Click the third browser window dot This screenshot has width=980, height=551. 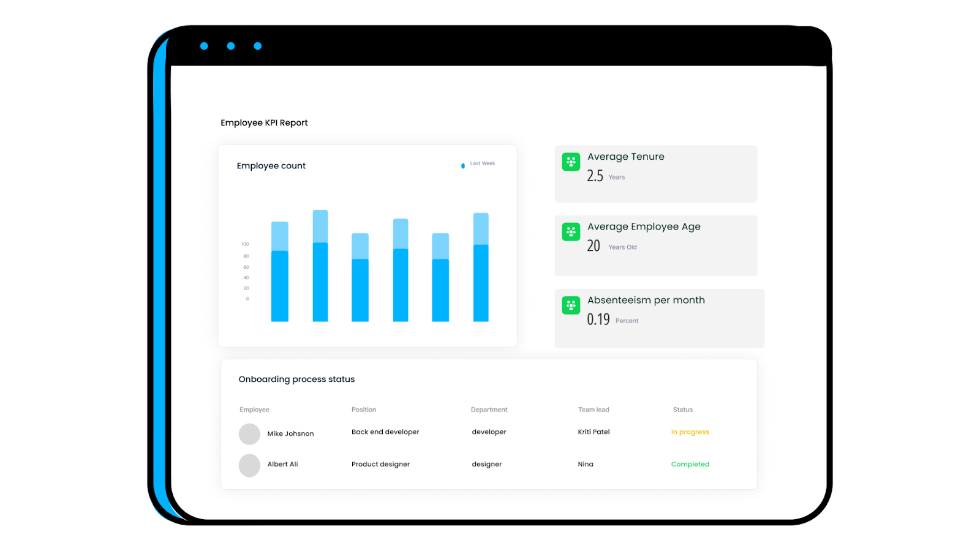coord(257,45)
